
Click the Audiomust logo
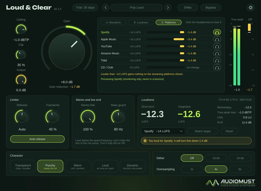tap(230, 183)
